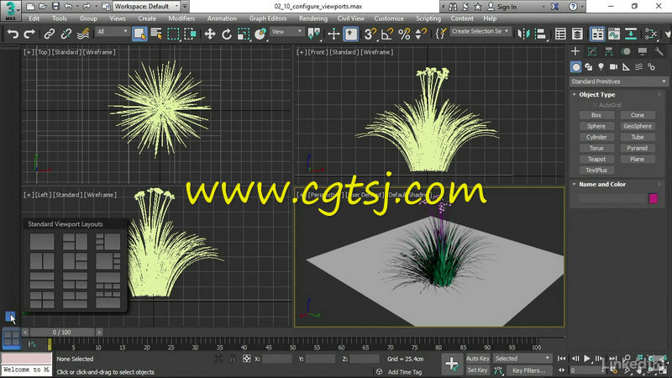Toggle Angle Snap button
This screenshot has height=378, width=672.
pos(387,34)
